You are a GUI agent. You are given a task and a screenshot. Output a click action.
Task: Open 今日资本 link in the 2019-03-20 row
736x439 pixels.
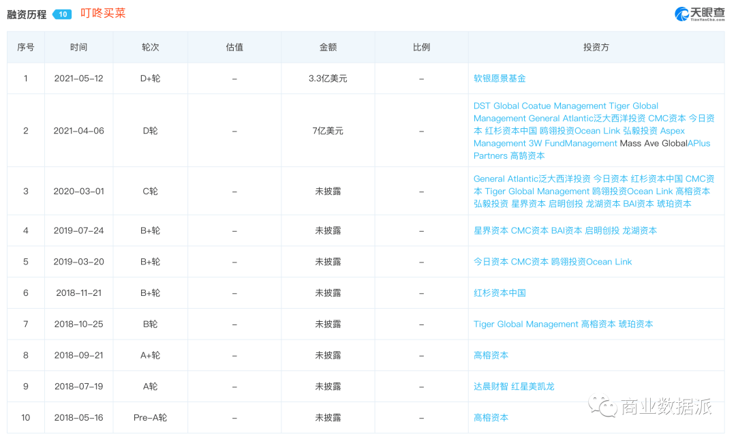tap(491, 262)
